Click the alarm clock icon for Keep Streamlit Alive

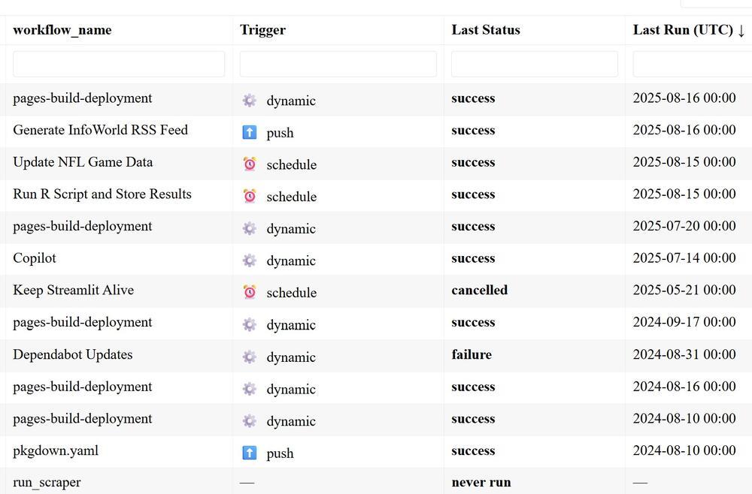click(x=250, y=291)
